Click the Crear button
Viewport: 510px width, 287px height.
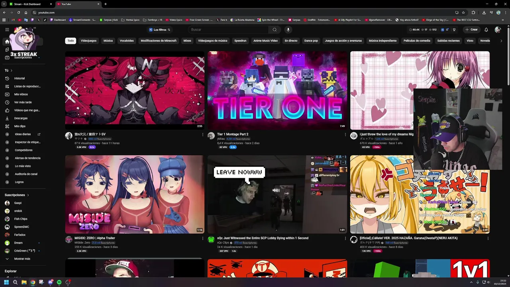pyautogui.click(x=471, y=29)
